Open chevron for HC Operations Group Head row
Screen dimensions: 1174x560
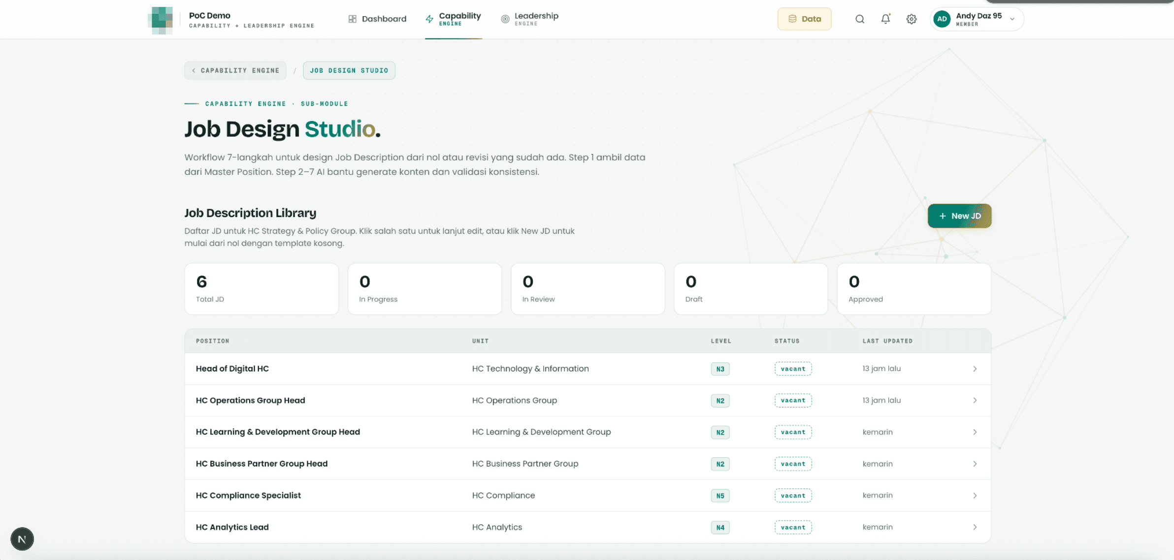coord(975,401)
